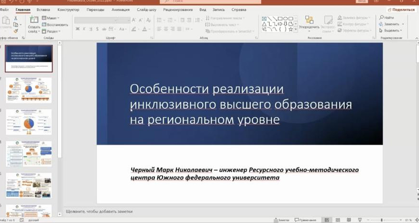Switch to the Рецензирование tab

click(x=178, y=10)
